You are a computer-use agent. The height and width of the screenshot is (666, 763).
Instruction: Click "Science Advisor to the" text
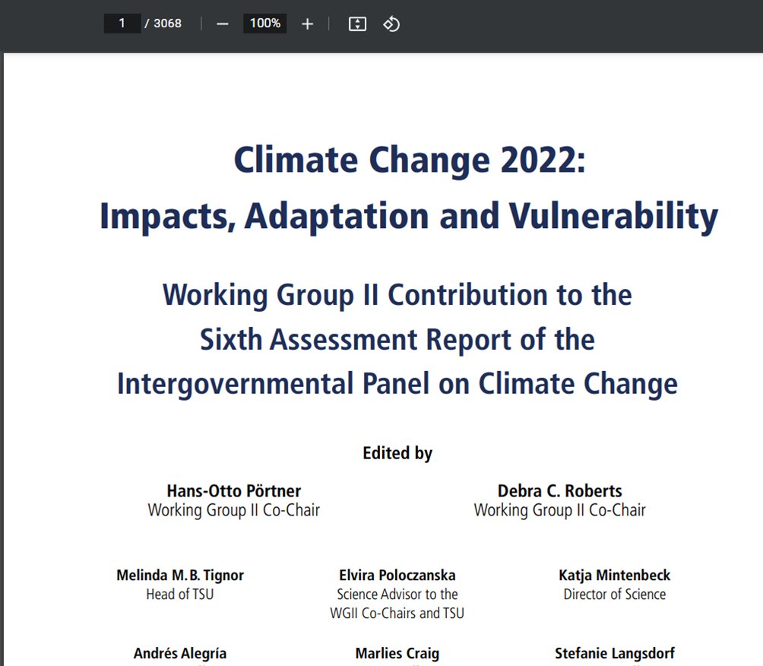point(397,595)
